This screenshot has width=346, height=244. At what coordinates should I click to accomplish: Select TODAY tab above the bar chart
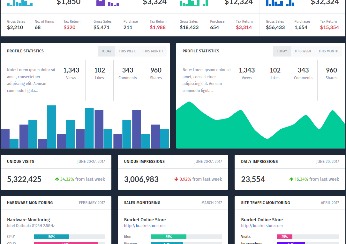point(106,51)
